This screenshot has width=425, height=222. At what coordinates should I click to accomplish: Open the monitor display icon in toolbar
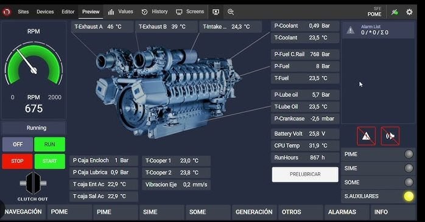(216, 12)
